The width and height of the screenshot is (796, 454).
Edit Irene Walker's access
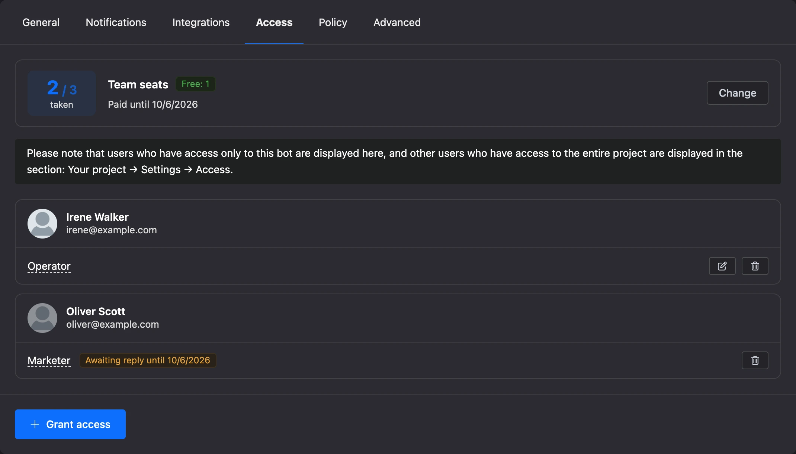(x=722, y=266)
